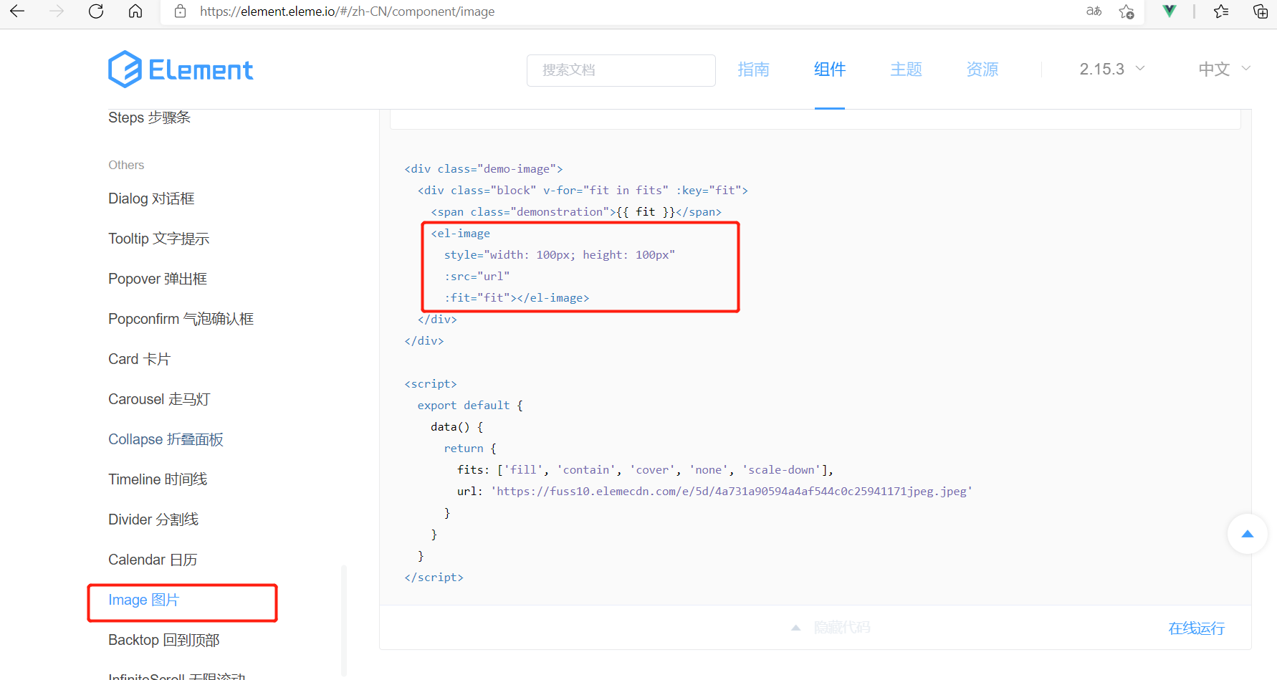This screenshot has height=680, width=1277.
Task: Go to browser home page icon
Action: pyautogui.click(x=135, y=11)
